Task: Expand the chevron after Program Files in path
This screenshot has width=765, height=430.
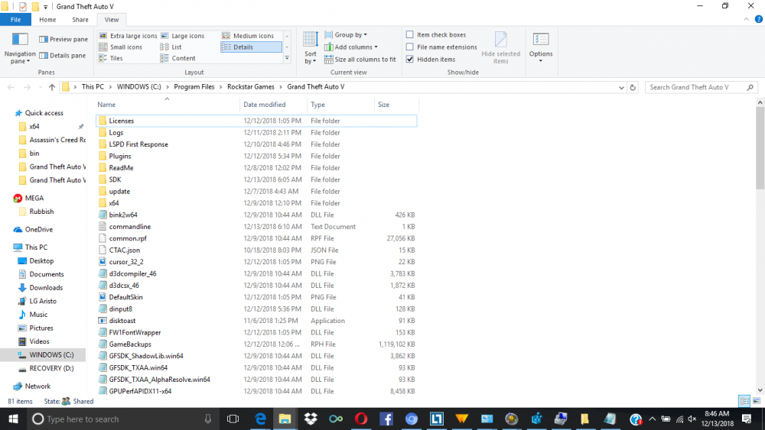Action: click(221, 86)
